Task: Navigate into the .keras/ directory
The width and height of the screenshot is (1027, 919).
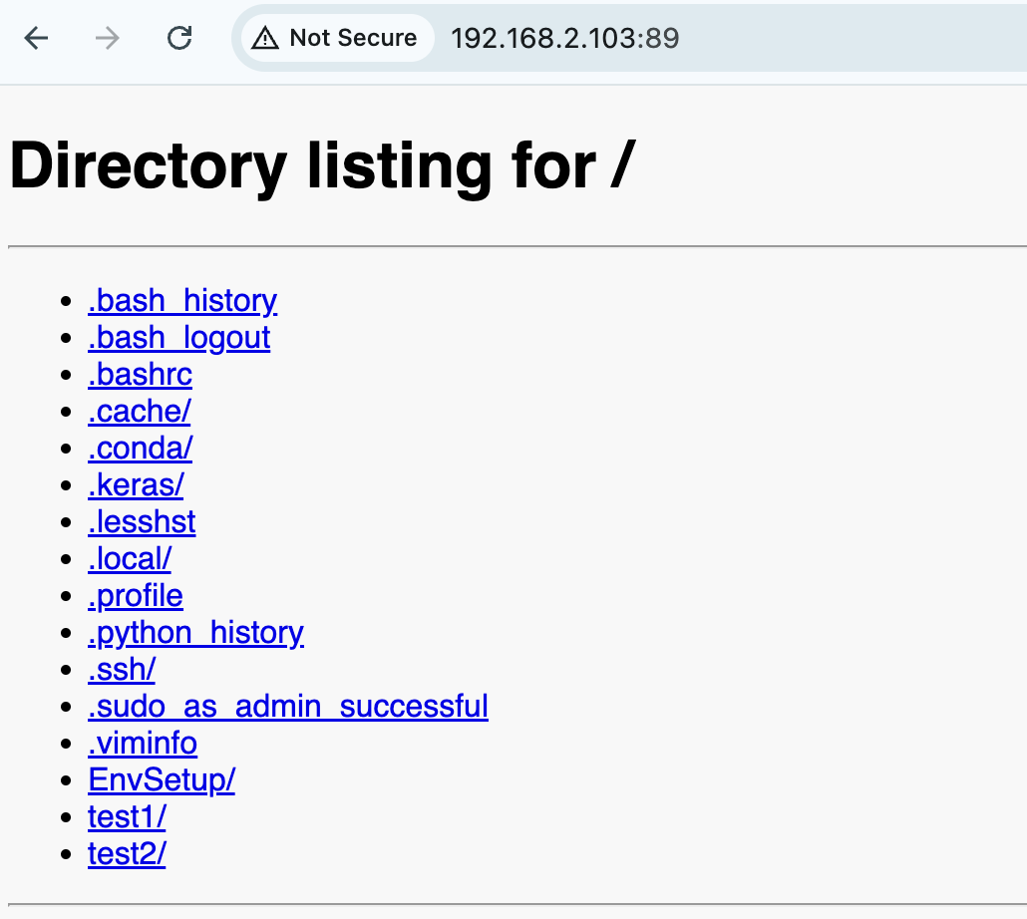Action: [x=136, y=485]
